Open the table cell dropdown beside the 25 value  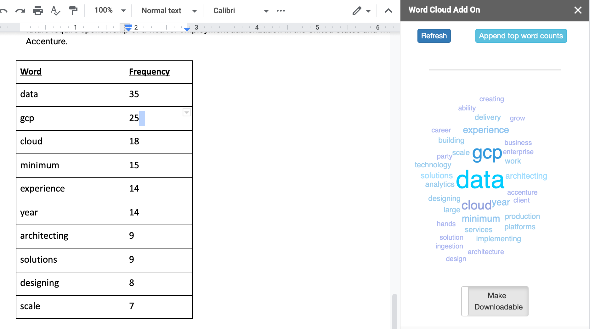(186, 112)
